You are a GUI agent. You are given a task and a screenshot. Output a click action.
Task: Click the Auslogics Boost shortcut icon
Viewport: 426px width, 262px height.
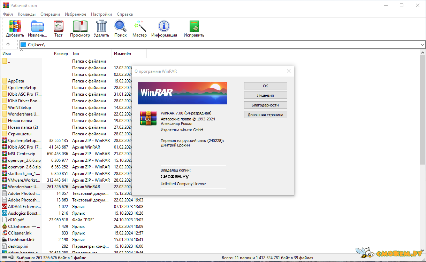pyautogui.click(x=5, y=213)
